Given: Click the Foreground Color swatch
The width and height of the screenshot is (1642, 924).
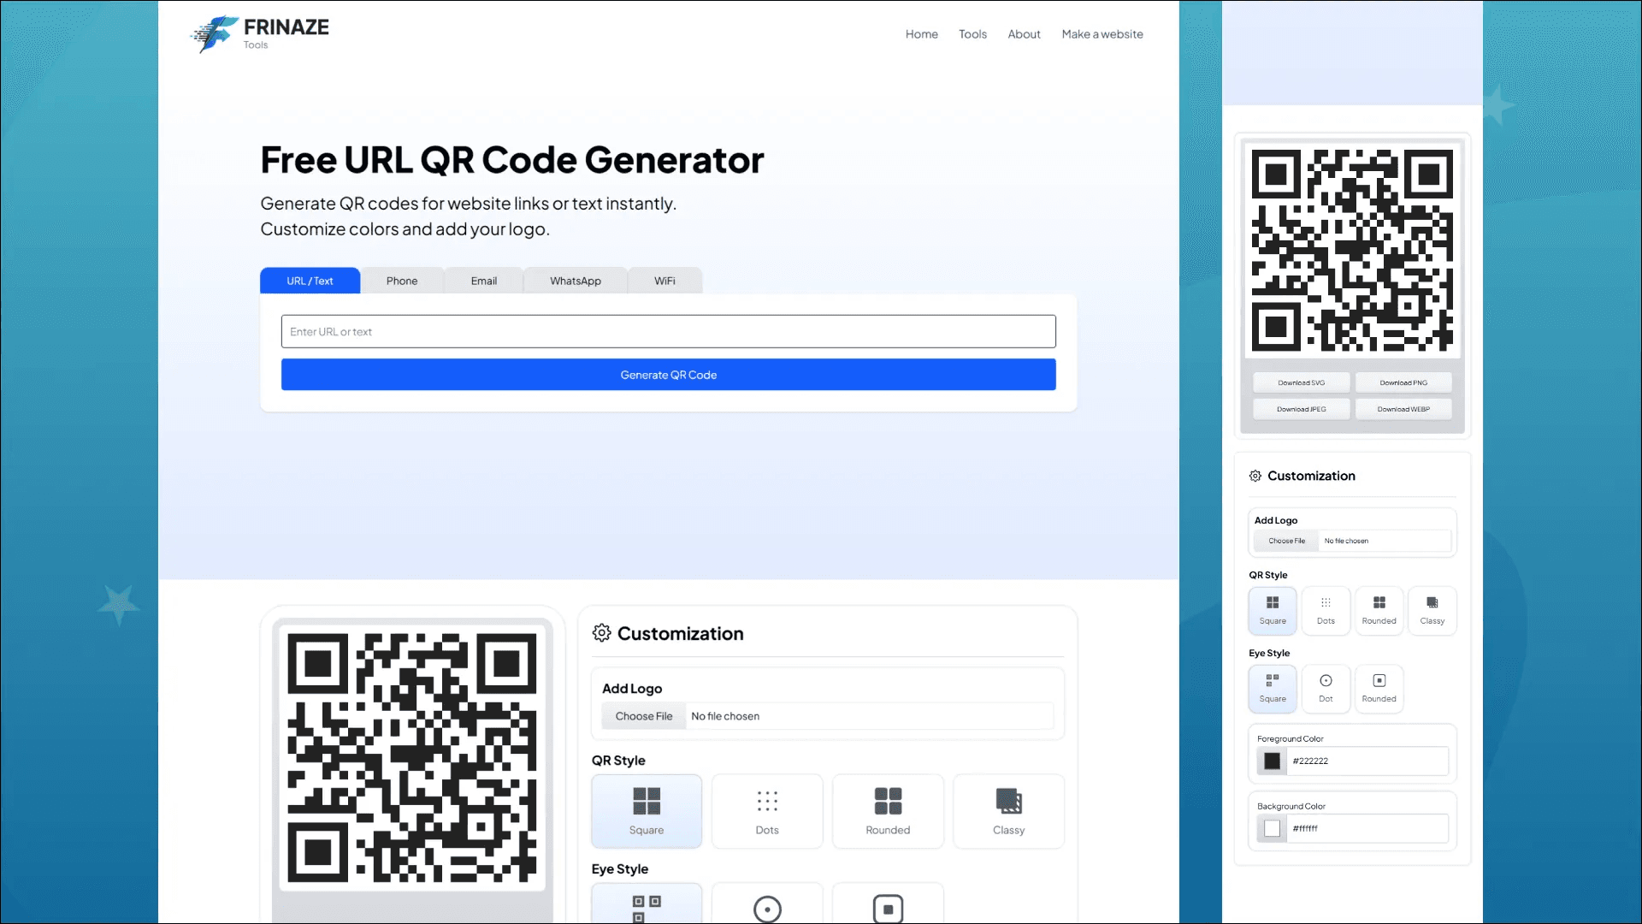Looking at the screenshot, I should point(1271,761).
